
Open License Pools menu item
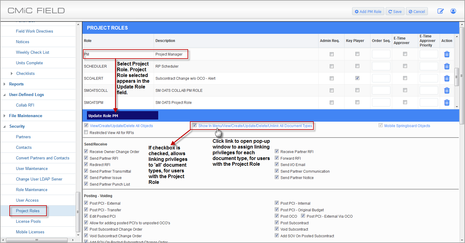28,221
